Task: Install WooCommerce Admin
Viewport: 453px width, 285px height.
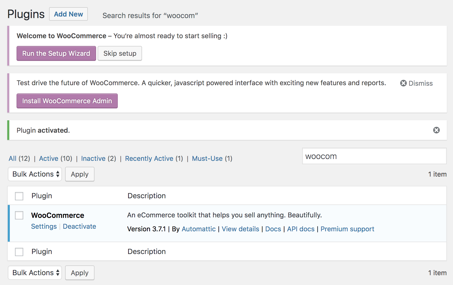Action: tap(67, 101)
